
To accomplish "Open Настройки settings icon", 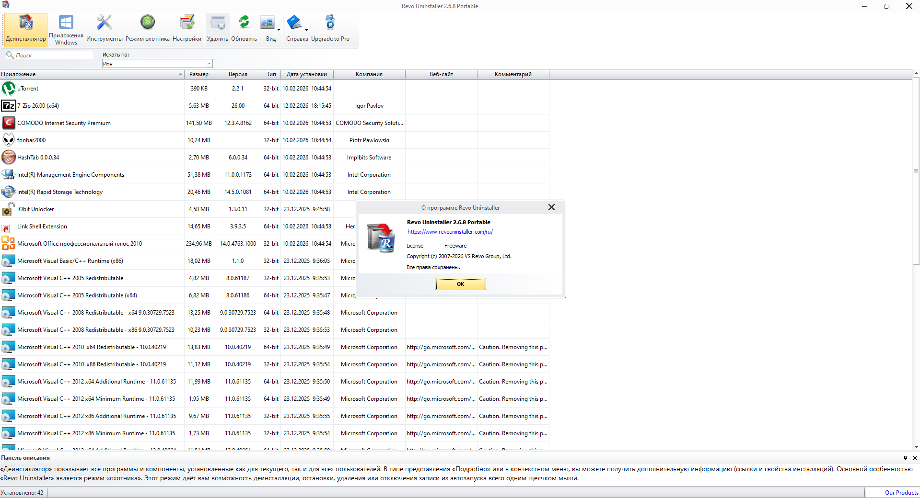I will 186,29.
